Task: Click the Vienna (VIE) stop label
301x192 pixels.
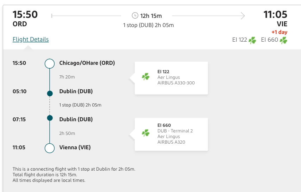Action: coord(75,148)
